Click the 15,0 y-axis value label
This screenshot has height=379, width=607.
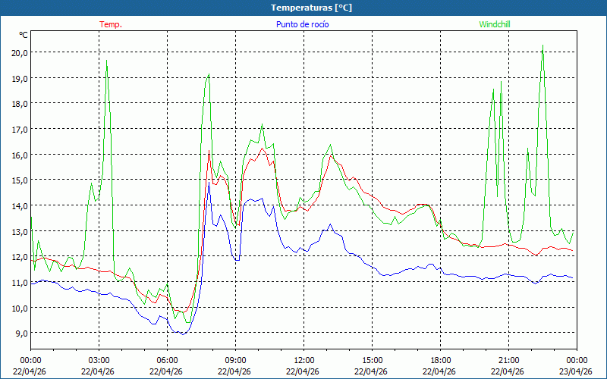(x=19, y=180)
